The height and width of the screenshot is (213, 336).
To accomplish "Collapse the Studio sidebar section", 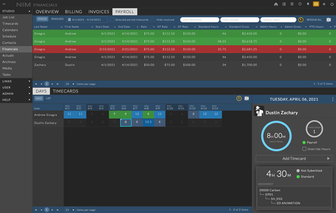I will [29, 11].
